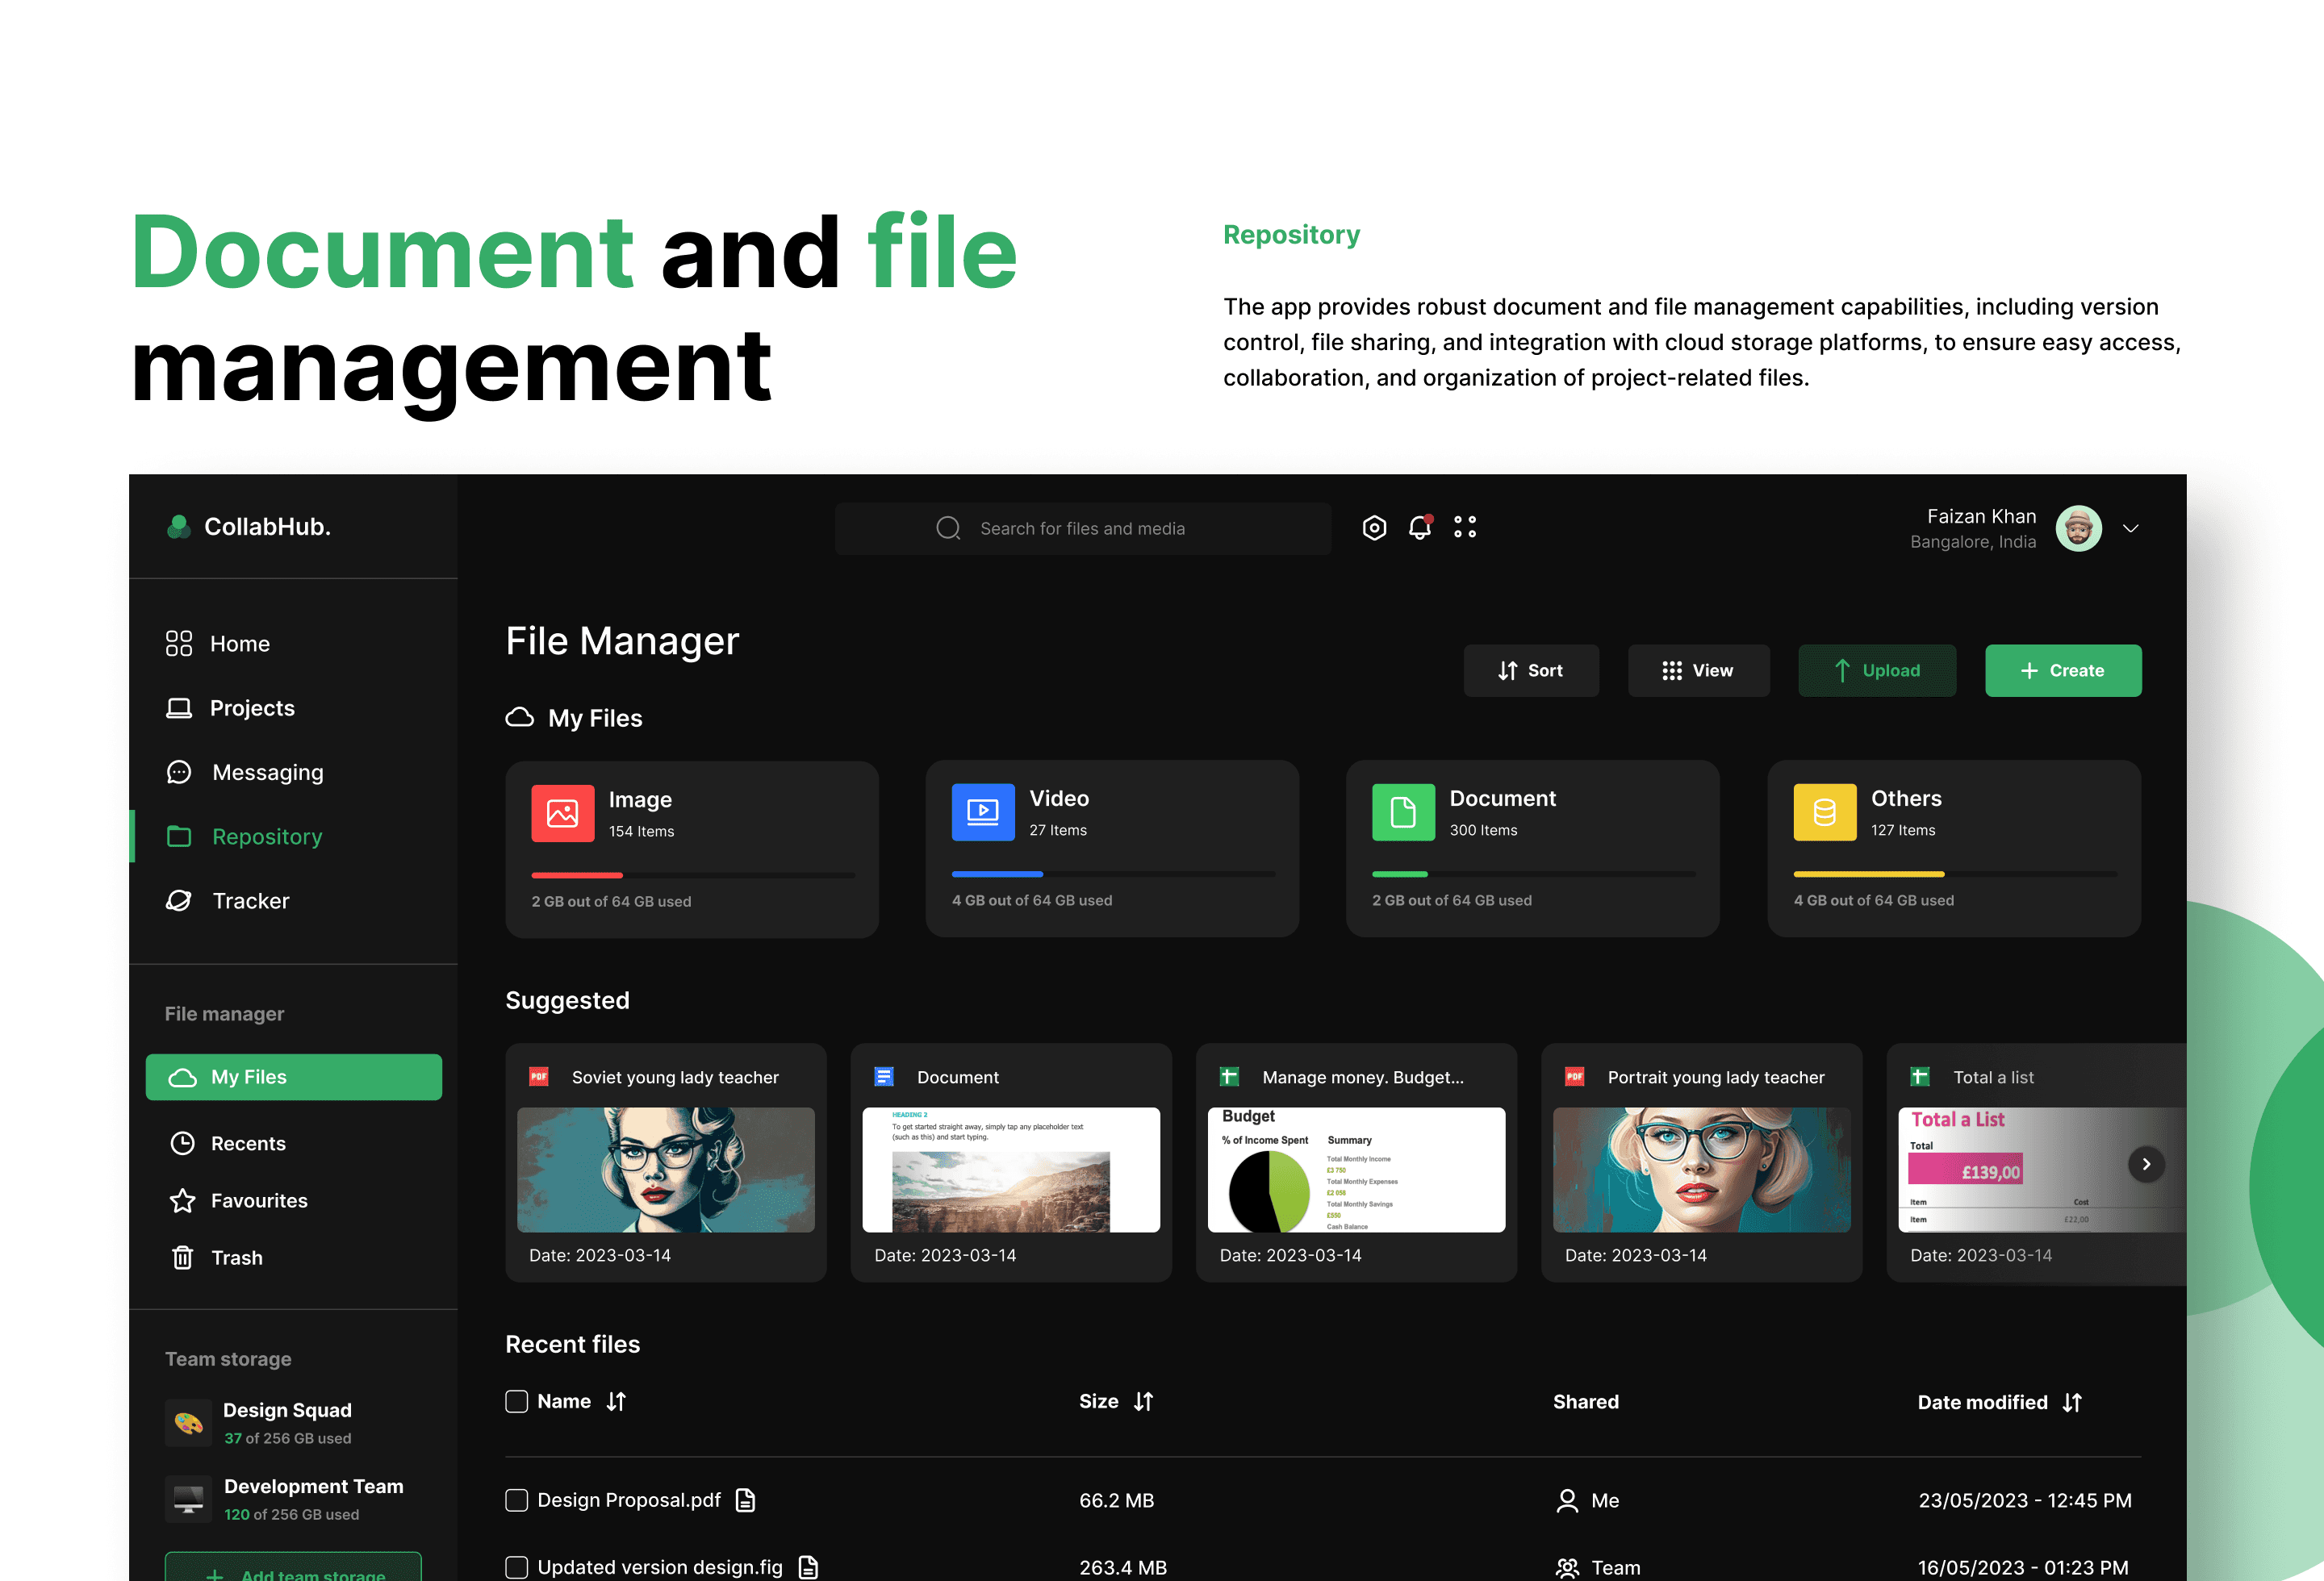Check the Design Proposal.pdf checkbox
This screenshot has width=2324, height=1581.
(x=516, y=1500)
